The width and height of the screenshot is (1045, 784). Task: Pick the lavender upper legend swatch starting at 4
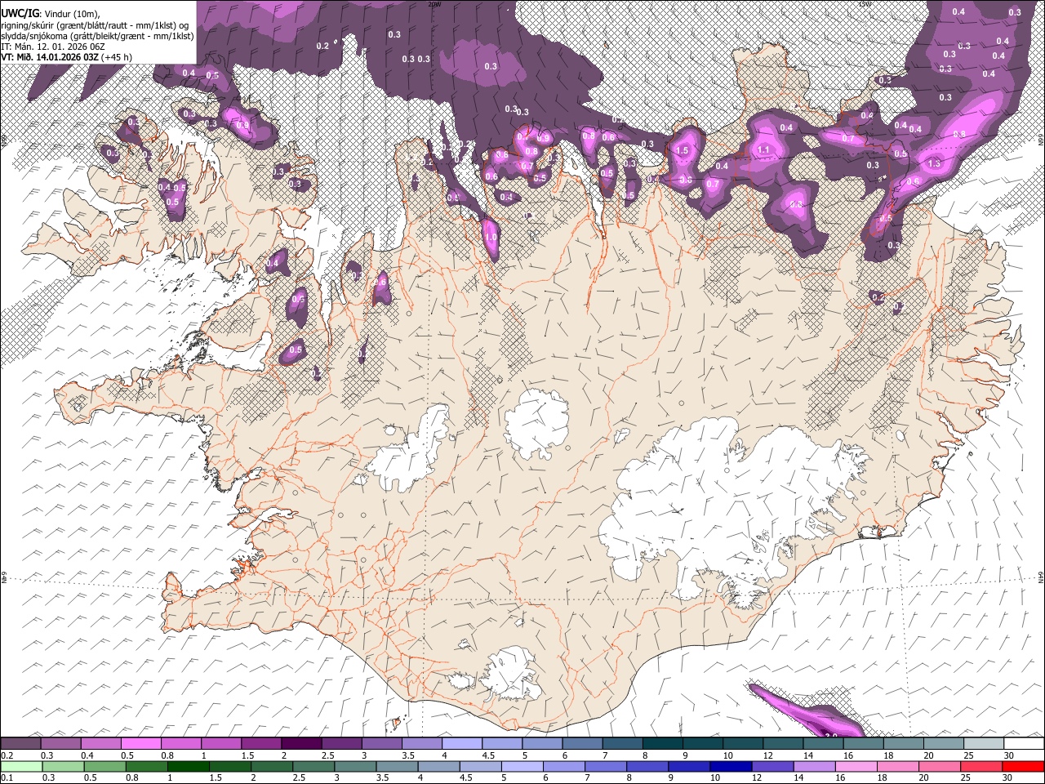461,744
